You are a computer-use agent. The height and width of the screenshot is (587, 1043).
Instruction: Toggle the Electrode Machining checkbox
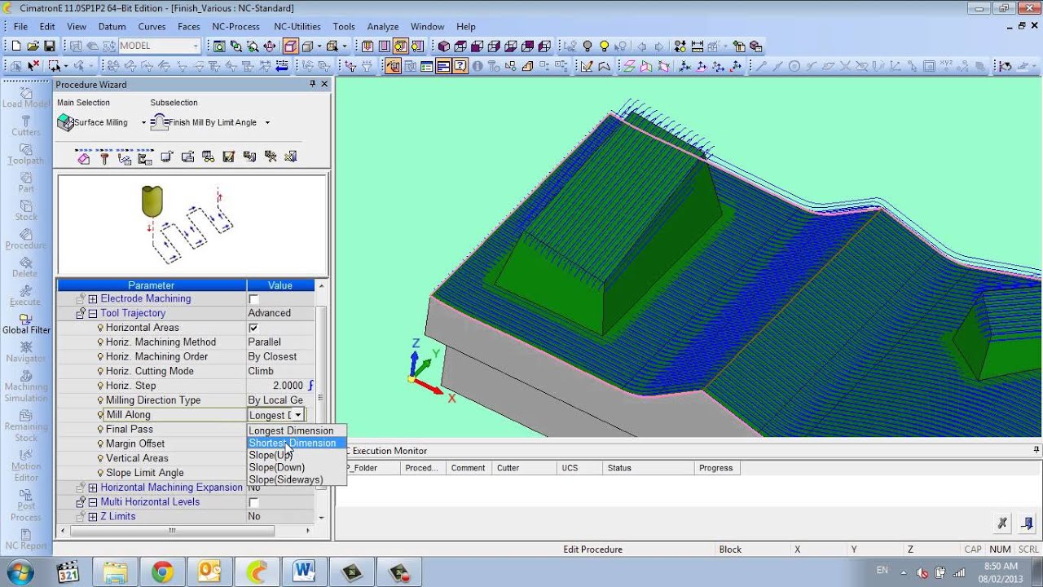tap(253, 299)
